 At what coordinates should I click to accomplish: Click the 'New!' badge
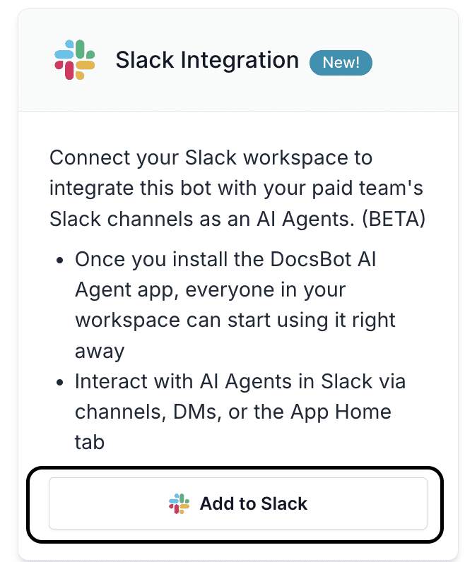coord(341,62)
